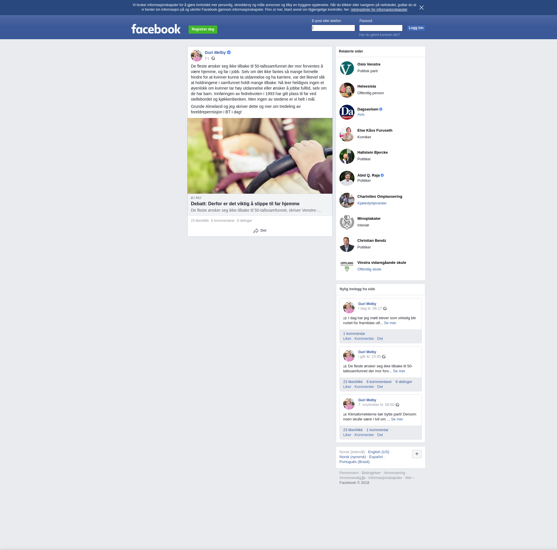The image size is (557, 550).
Task: Open Minoplakater page logo
Action: click(347, 222)
